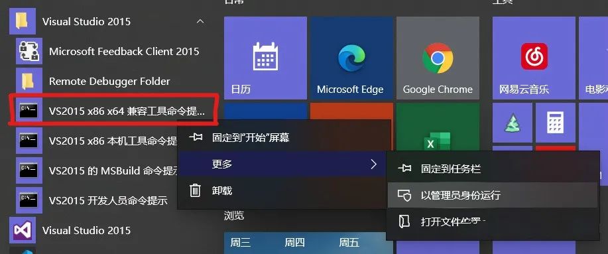Screen dimensions: 608x254
Task: Choose 以管理员身份运行 in the submenu
Action: [493, 195]
